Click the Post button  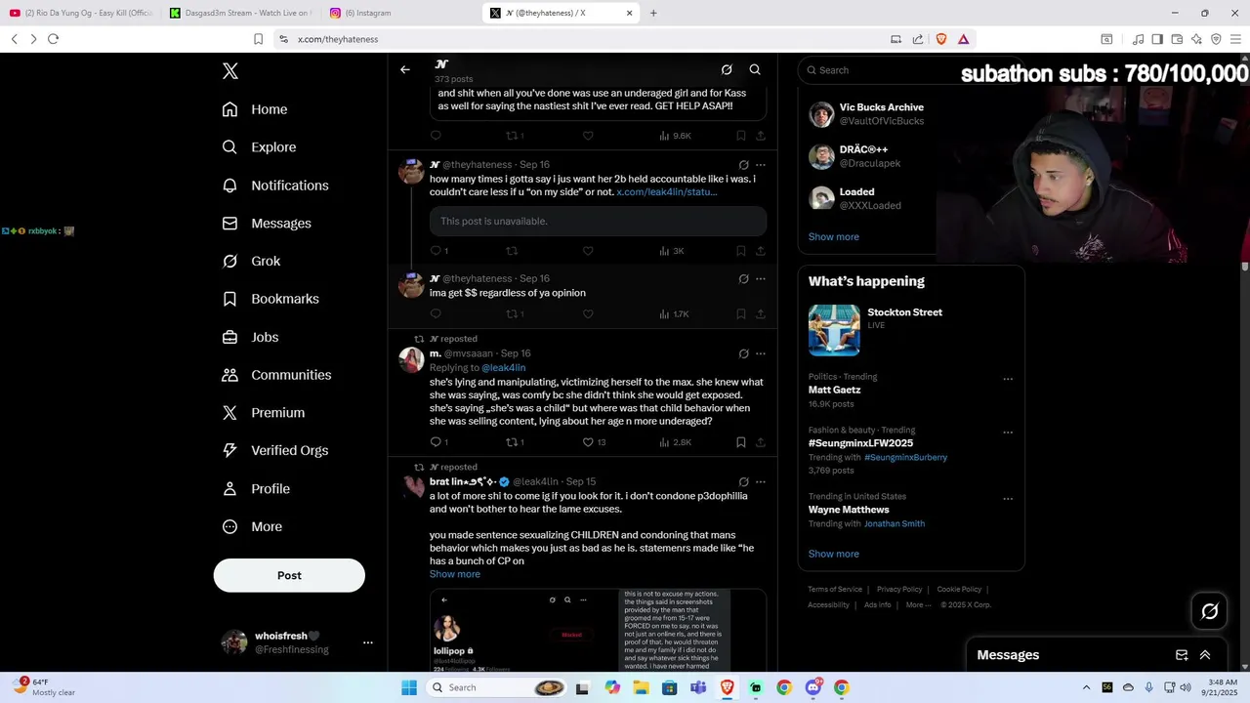289,575
